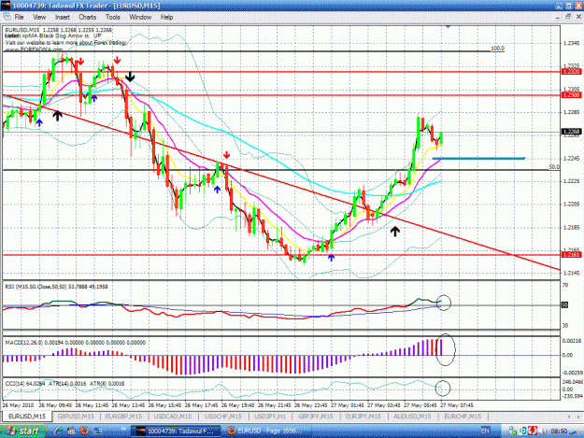Open the Tools menu

113,17
